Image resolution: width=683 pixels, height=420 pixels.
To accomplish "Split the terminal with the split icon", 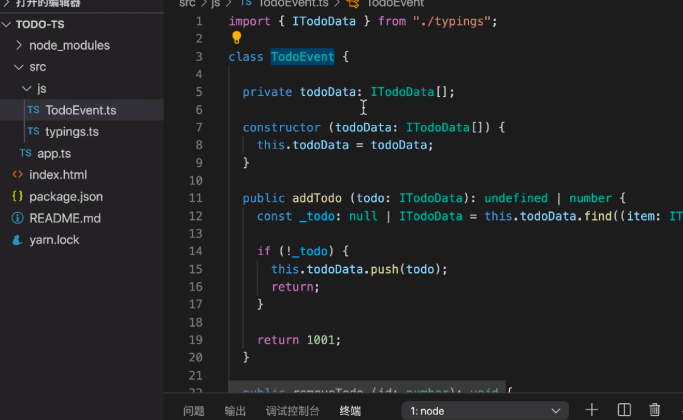I will 623,410.
